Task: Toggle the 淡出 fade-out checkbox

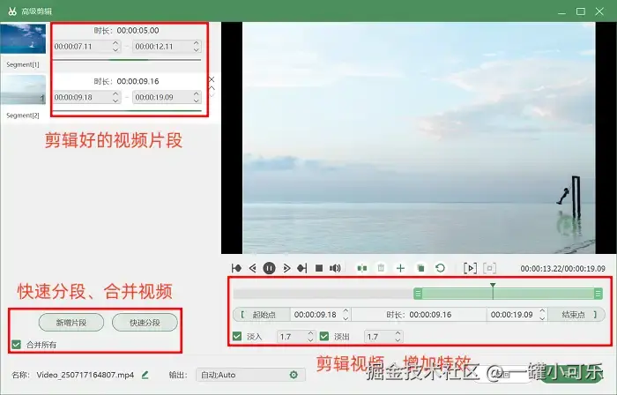Action: pos(324,337)
